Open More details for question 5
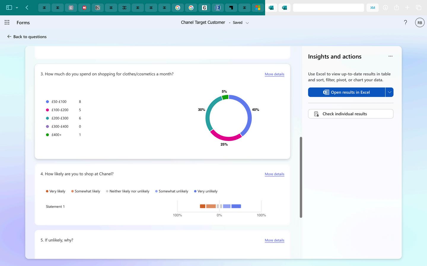This screenshot has width=427, height=266. tap(274, 240)
